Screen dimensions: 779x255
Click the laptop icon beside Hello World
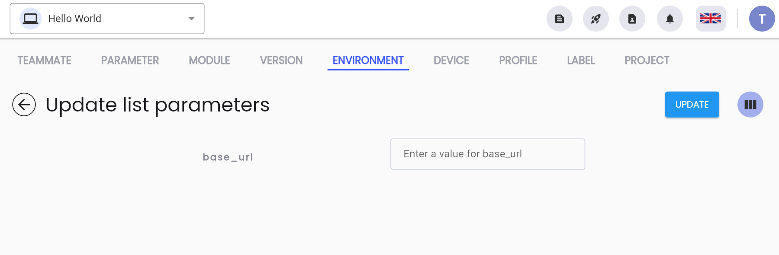30,19
